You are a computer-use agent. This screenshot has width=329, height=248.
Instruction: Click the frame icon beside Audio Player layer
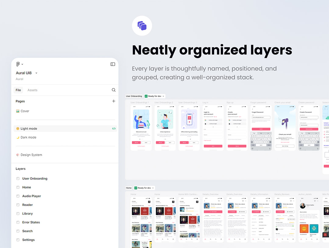pos(18,196)
